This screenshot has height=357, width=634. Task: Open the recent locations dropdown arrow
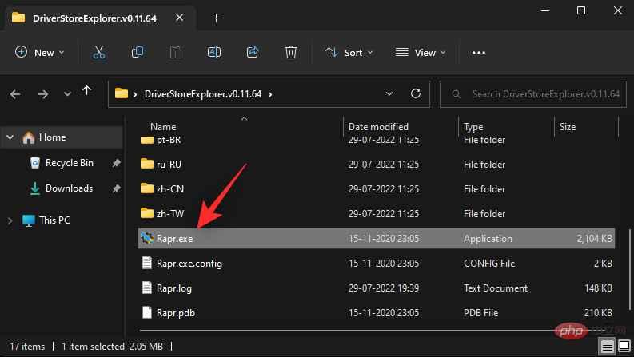click(x=67, y=94)
